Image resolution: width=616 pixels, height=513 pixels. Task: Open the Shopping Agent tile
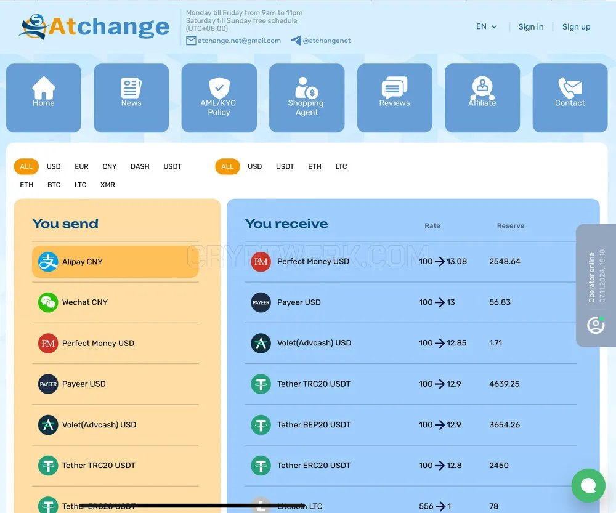tap(307, 98)
